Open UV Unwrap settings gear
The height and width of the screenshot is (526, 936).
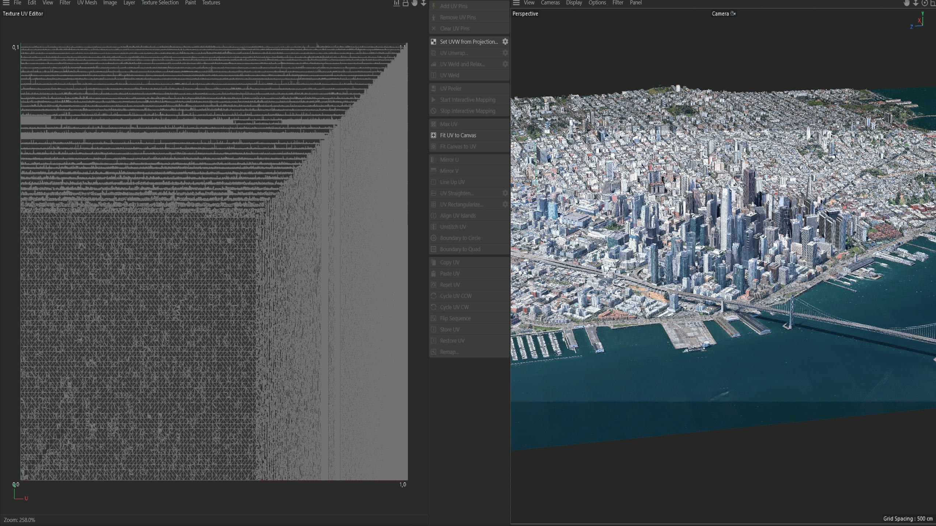pos(505,53)
